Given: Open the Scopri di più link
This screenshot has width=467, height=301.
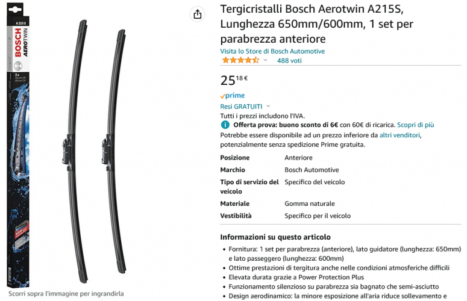Looking at the screenshot, I should [x=415, y=125].
